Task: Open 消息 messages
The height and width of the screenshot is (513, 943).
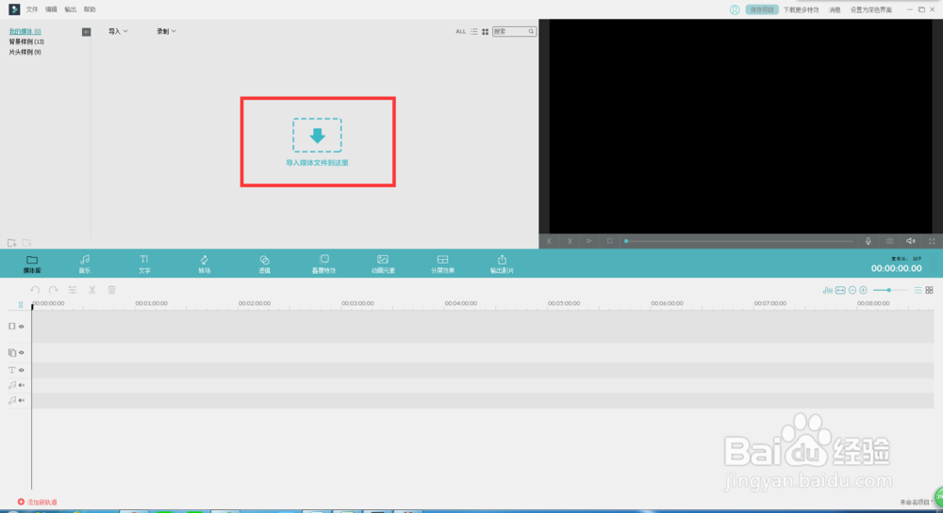Action: pos(835,9)
